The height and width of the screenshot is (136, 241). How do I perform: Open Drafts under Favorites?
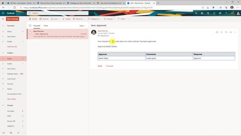(x=13, y=42)
